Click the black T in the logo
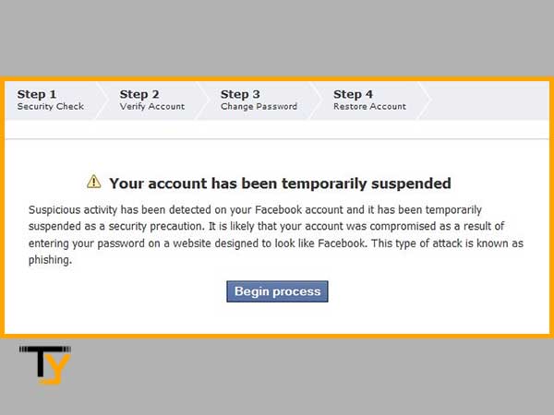 42,362
